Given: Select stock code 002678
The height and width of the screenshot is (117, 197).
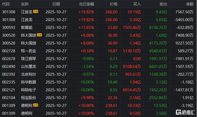Looking at the screenshot, I should point(9,58).
